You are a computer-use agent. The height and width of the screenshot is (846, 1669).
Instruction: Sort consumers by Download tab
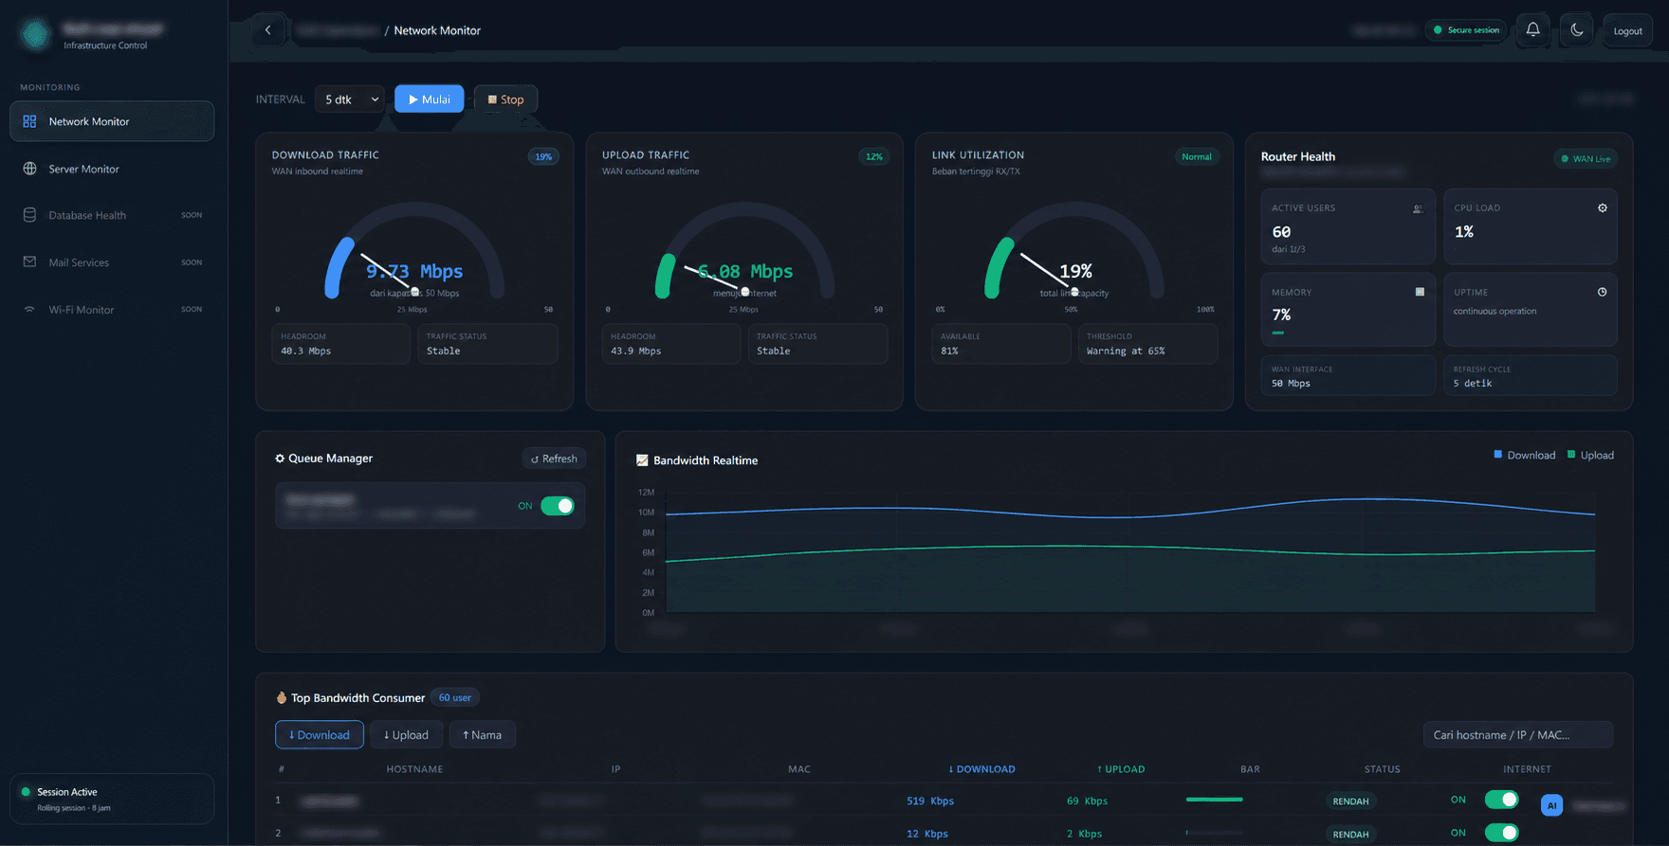(320, 735)
